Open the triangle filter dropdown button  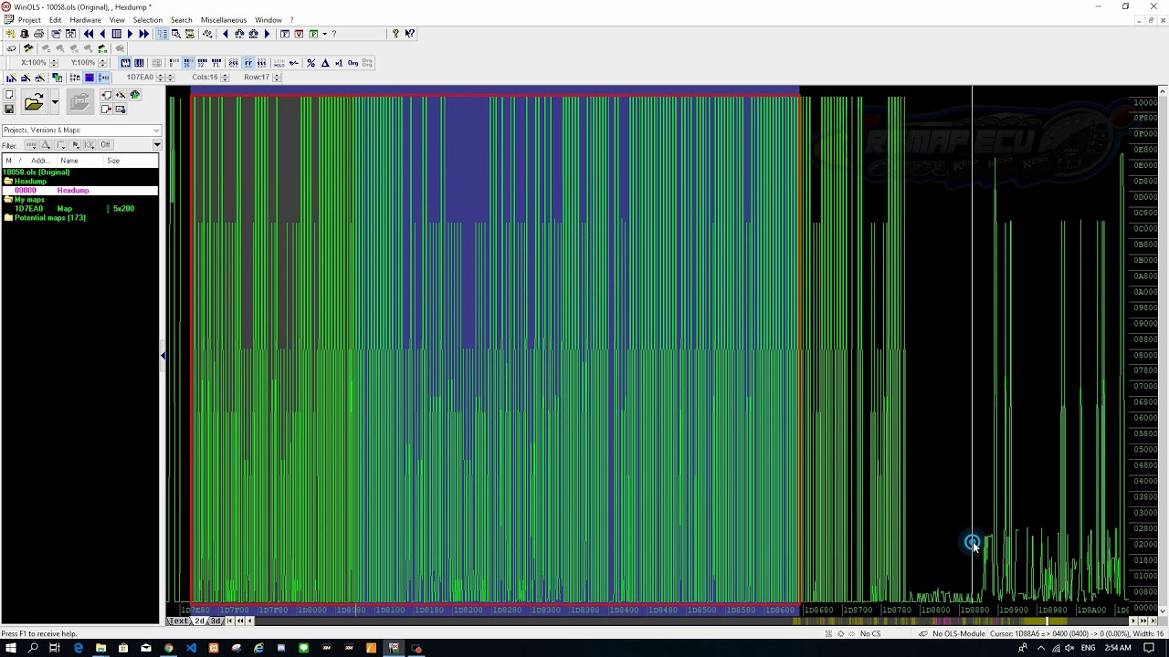click(46, 145)
